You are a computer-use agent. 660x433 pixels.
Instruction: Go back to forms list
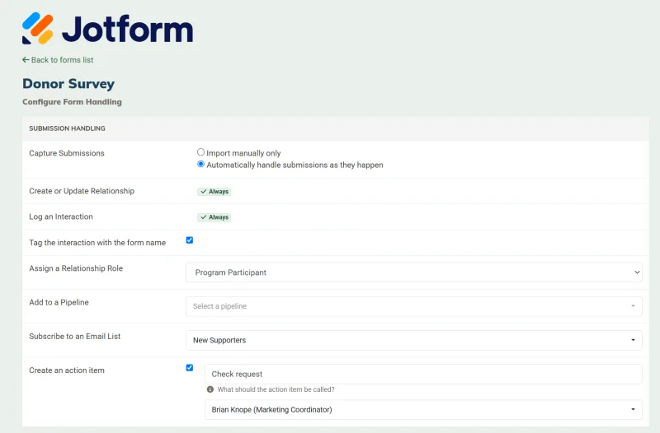point(58,59)
